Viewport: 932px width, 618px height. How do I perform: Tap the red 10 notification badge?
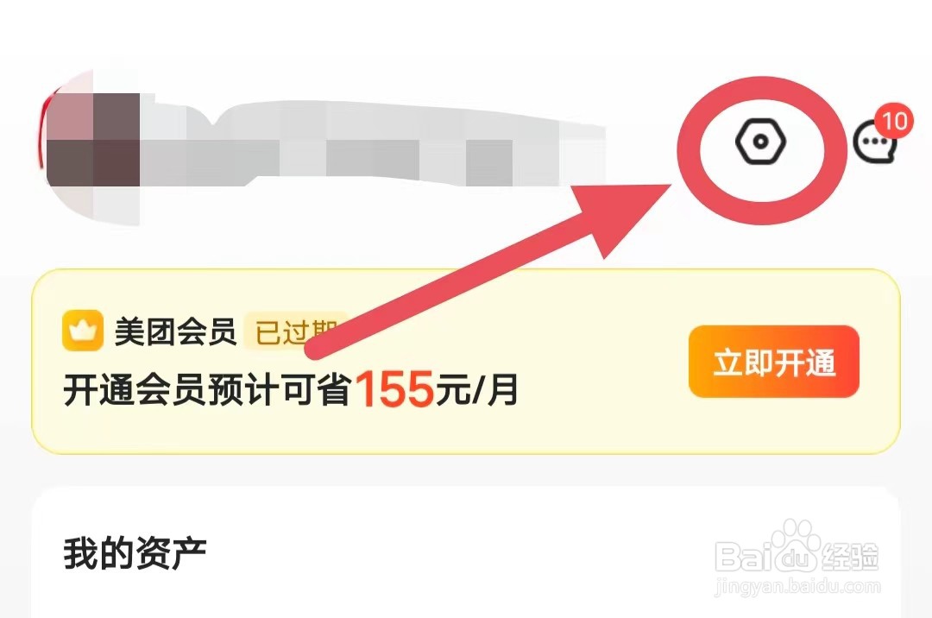[x=894, y=121]
